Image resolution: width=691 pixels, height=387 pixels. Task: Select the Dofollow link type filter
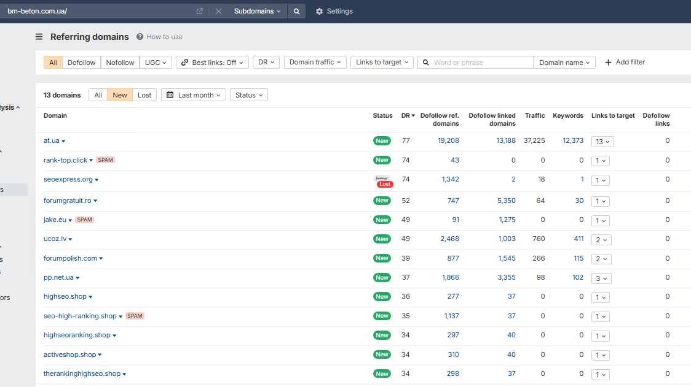(x=82, y=63)
